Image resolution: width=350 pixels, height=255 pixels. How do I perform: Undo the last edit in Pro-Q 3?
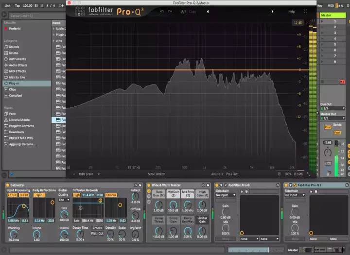pos(162,11)
